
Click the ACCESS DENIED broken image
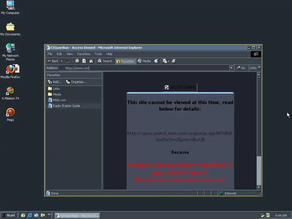pos(180,87)
